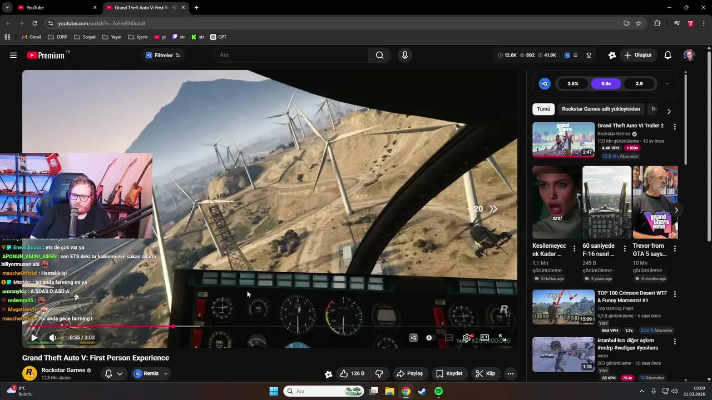Open the Spotify taskbar icon
This screenshot has width=712, height=400.
point(438,391)
